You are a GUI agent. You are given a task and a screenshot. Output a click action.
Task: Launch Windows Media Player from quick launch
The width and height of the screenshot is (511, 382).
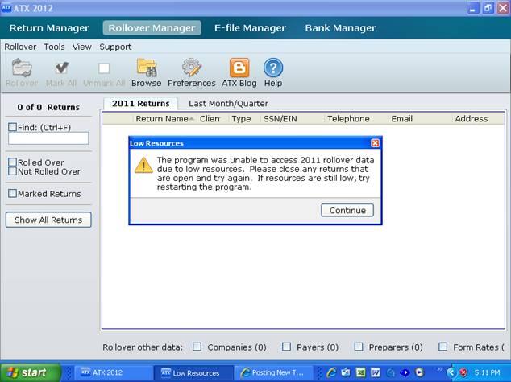pos(419,372)
